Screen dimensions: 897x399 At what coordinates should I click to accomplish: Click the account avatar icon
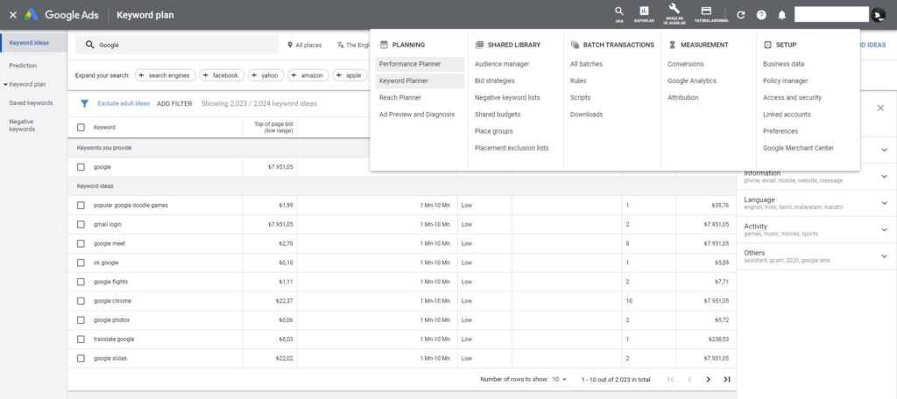click(x=878, y=15)
